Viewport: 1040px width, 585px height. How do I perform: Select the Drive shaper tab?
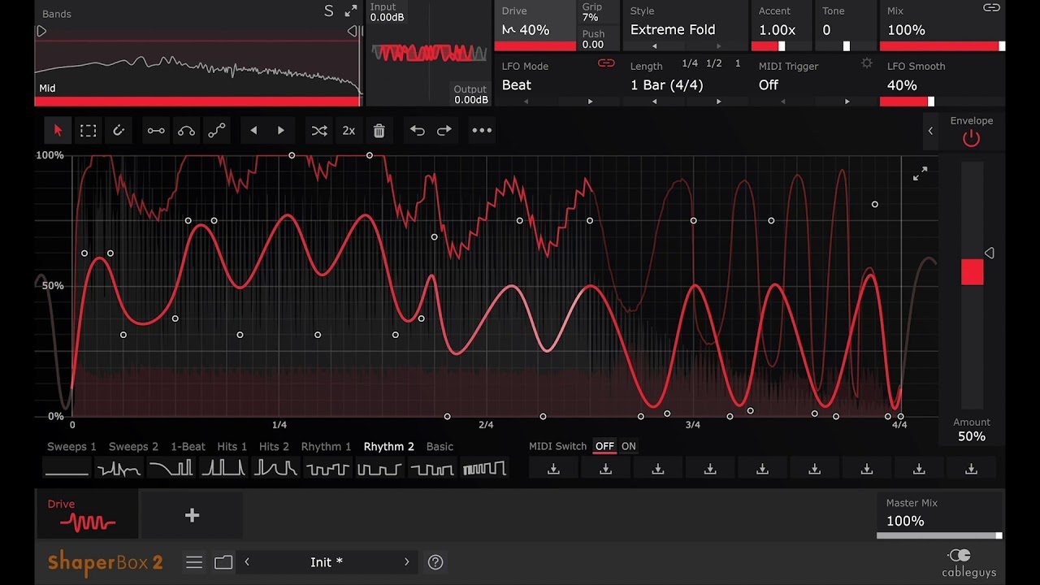(x=87, y=515)
